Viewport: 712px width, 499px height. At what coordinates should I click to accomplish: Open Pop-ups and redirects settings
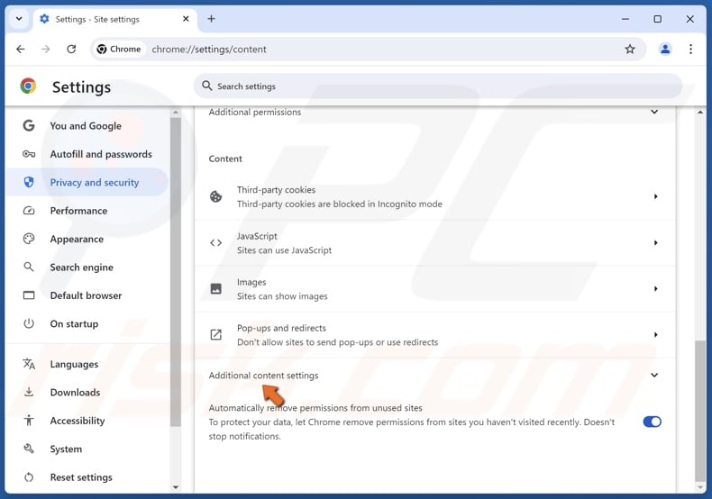(x=435, y=335)
